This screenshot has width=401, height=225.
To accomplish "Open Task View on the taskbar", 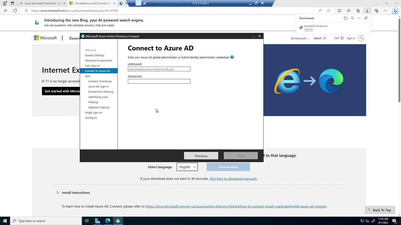I will (87, 221).
